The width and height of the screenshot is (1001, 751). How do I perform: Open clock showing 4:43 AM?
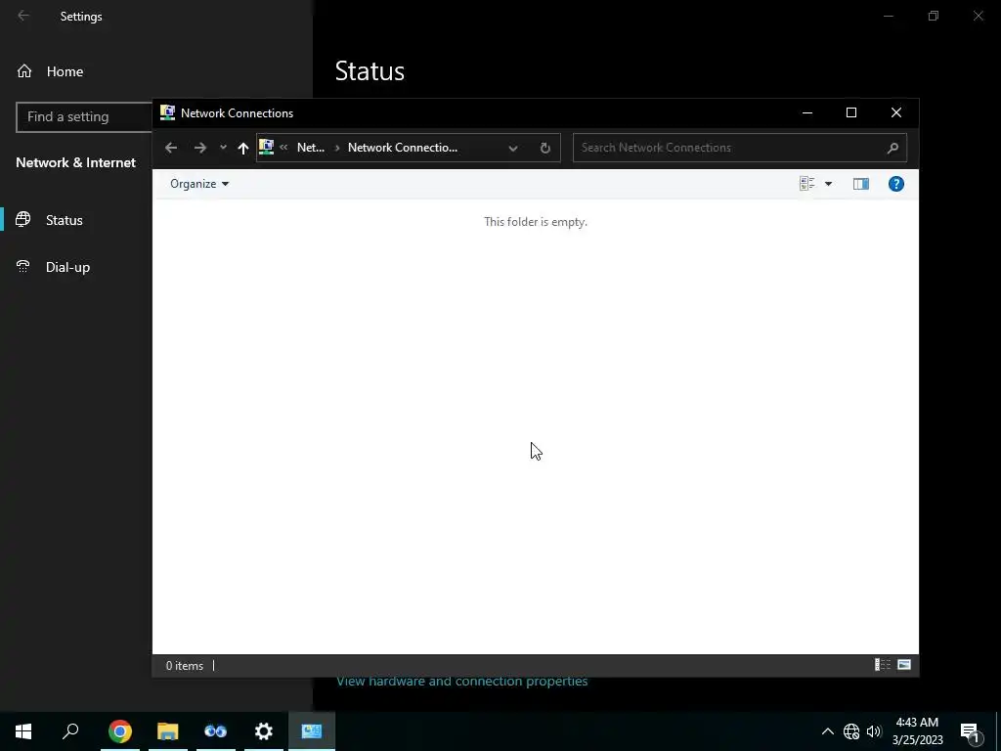[917, 731]
